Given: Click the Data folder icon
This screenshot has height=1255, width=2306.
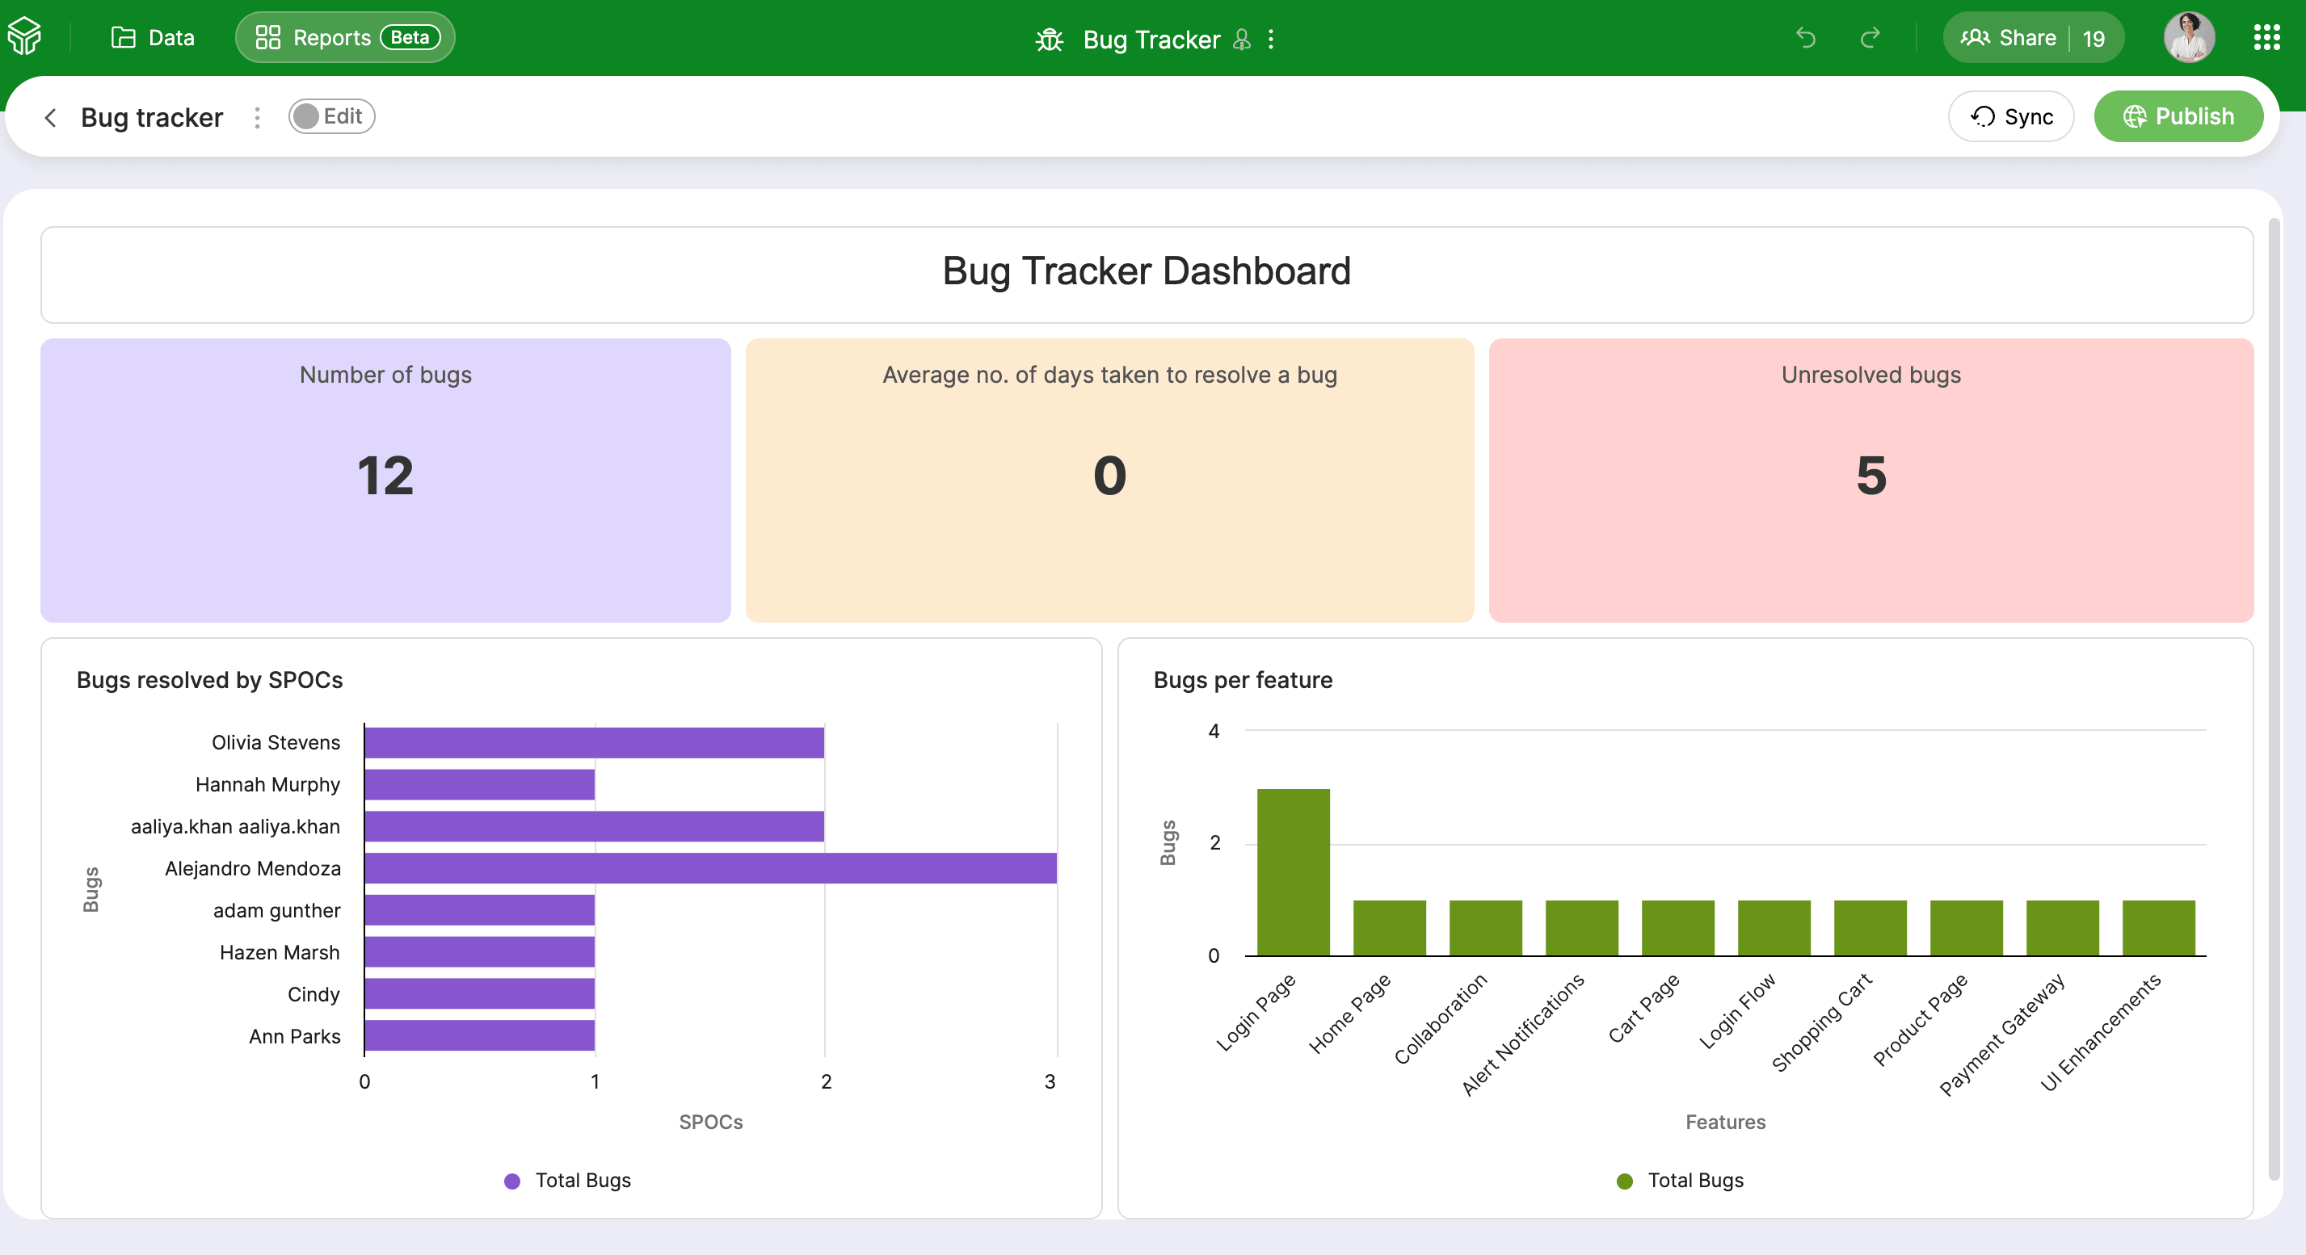Looking at the screenshot, I should 123,38.
